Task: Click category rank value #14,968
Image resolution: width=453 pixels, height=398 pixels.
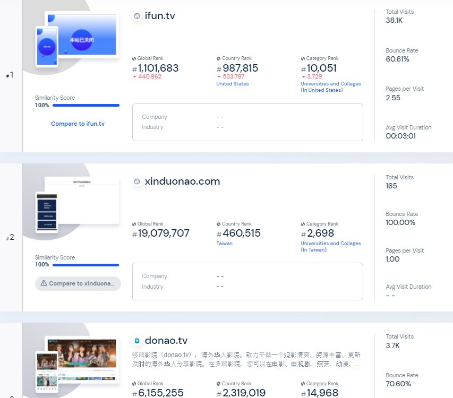Action: (320, 393)
